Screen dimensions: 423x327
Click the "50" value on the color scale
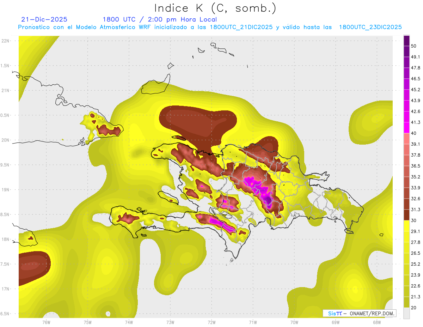pyautogui.click(x=414, y=46)
